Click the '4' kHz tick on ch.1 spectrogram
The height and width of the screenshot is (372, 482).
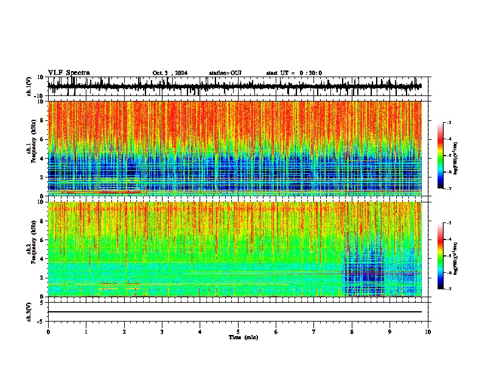pos(43,159)
